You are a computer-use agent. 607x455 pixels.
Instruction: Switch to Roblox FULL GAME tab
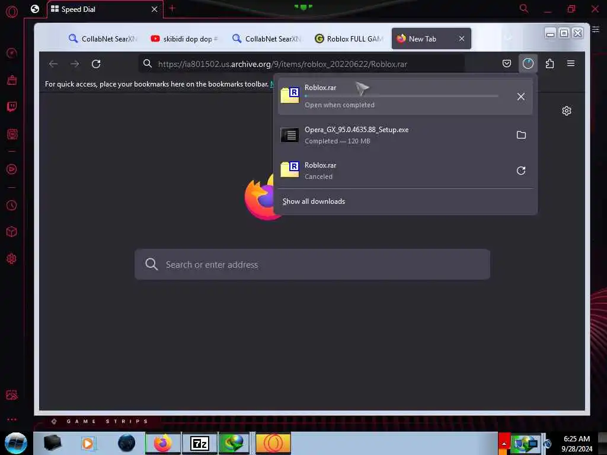[x=349, y=39]
